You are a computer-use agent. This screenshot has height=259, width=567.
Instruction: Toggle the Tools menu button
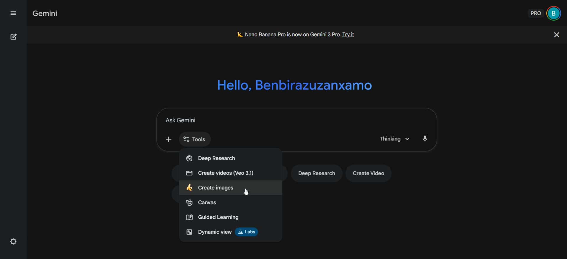[x=195, y=139]
